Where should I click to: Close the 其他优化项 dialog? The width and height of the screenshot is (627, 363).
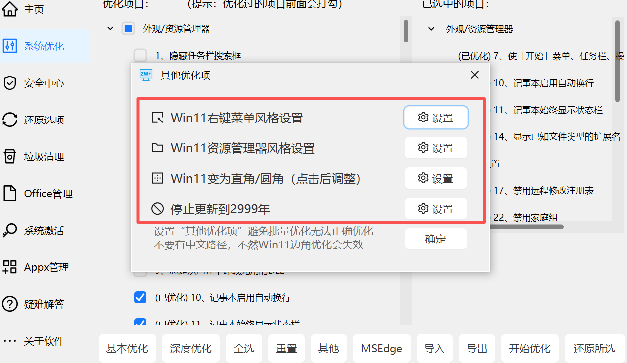tap(475, 75)
